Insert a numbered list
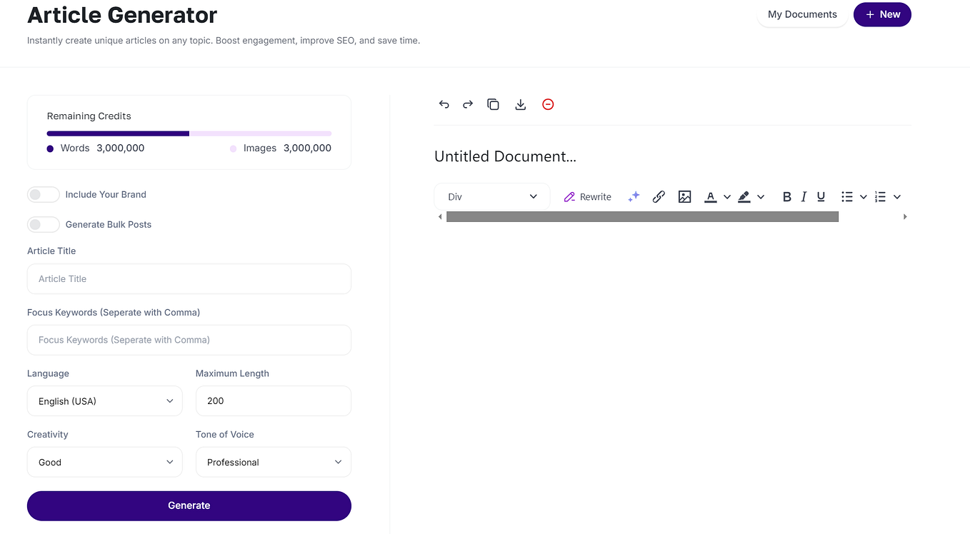 880,196
